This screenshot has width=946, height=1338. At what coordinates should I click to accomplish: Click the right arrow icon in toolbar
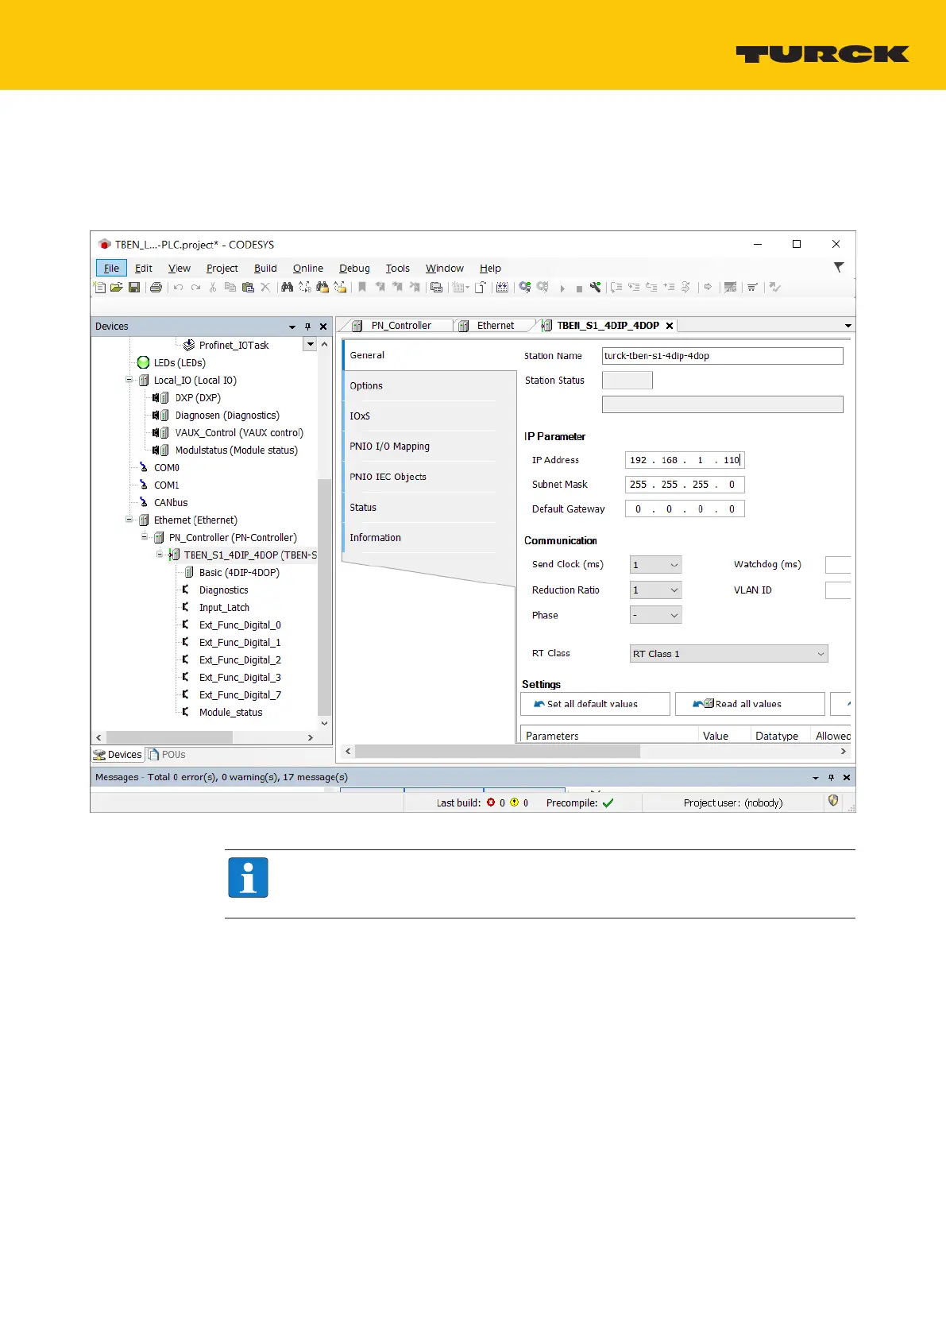708,288
